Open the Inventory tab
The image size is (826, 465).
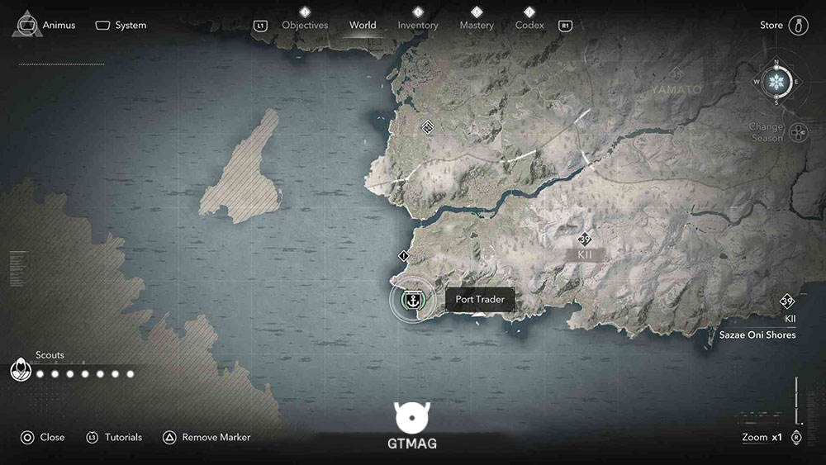(x=418, y=26)
